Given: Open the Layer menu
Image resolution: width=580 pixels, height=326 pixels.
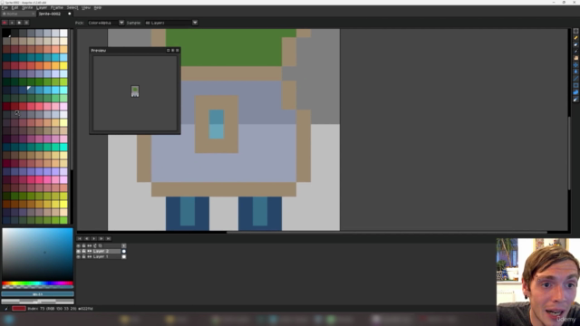Looking at the screenshot, I should coord(42,8).
